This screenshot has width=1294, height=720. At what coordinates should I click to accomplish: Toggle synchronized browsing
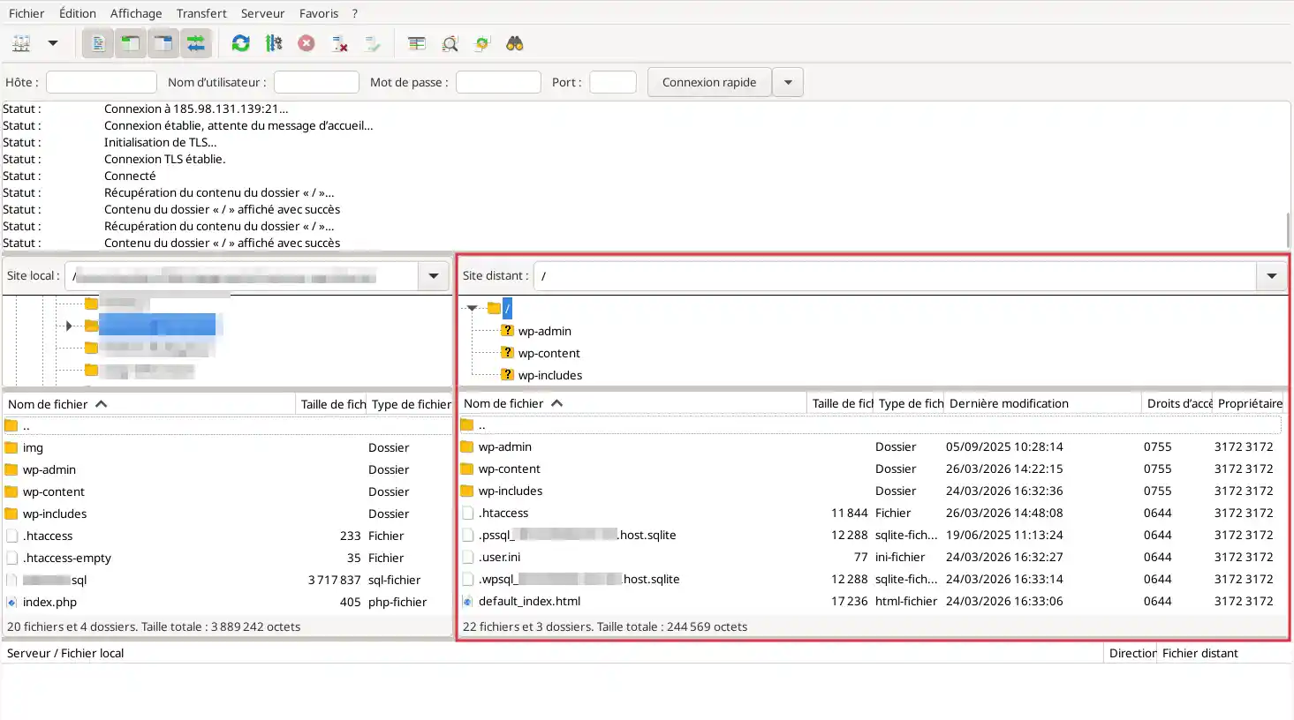(x=481, y=42)
